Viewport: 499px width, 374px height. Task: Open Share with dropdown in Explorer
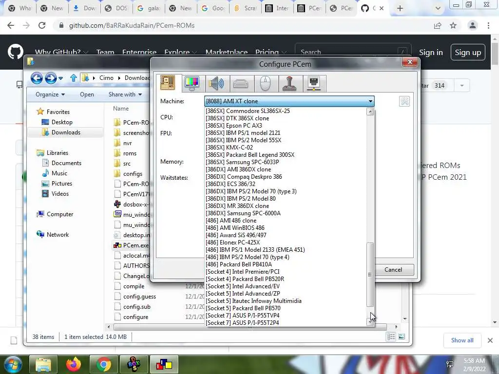tap(125, 94)
